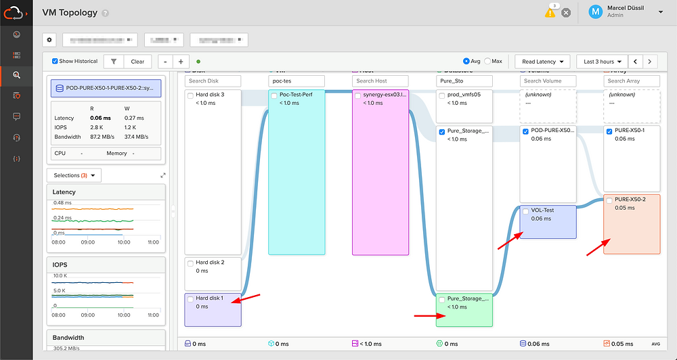Zoom in with the plus button

181,62
